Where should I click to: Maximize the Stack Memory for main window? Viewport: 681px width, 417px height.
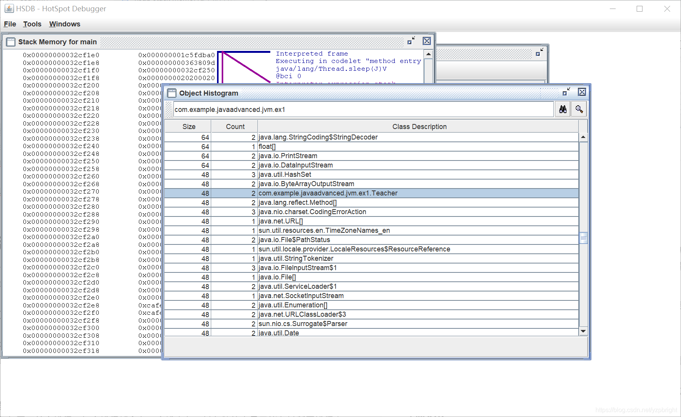411,41
